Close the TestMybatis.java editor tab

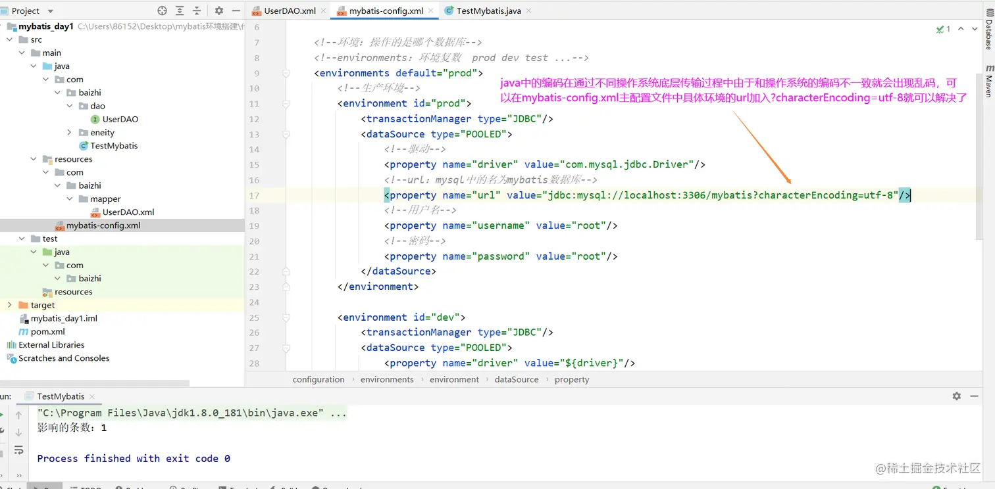(x=528, y=11)
